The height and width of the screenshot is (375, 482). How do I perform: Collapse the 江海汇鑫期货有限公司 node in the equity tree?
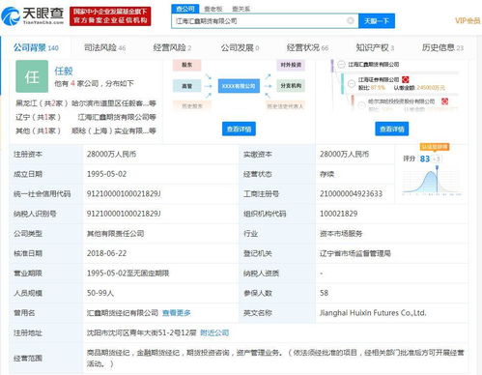click(x=341, y=65)
